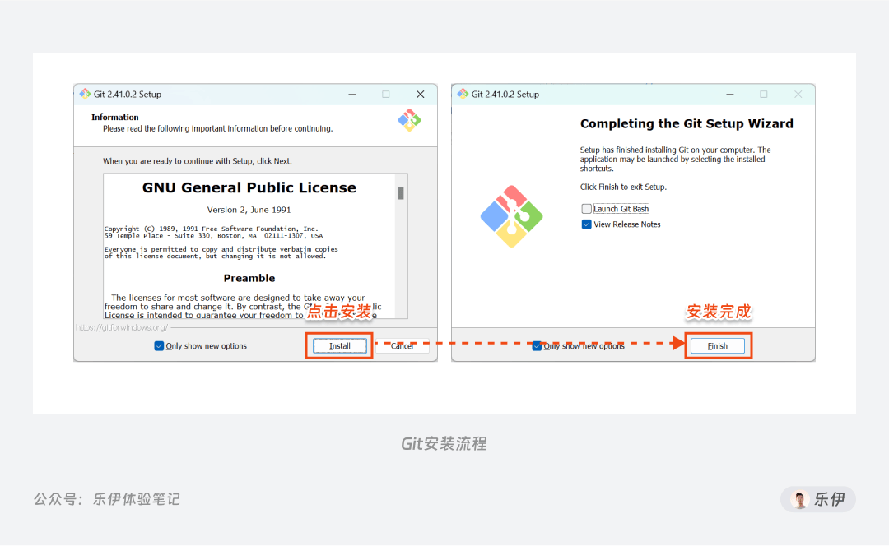
Task: Minimize the left Git Setup window
Action: point(352,94)
